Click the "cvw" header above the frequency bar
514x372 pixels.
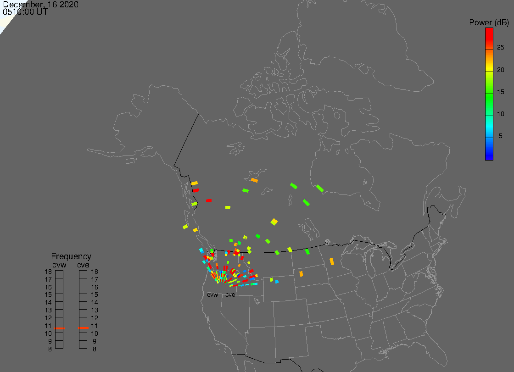(x=59, y=265)
